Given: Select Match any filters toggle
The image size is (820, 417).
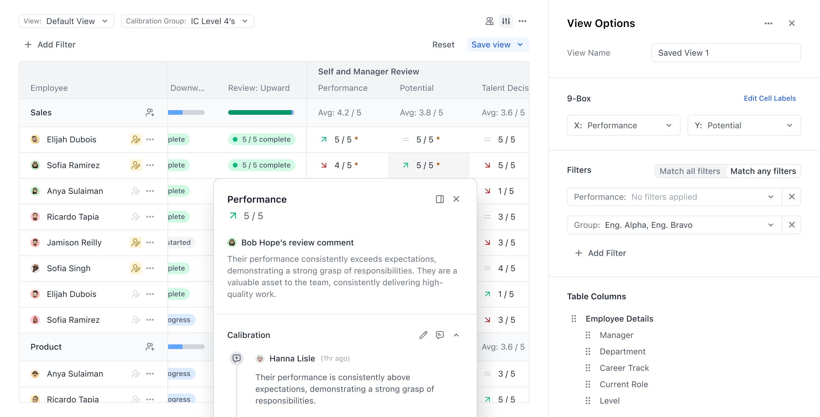Looking at the screenshot, I should pyautogui.click(x=763, y=171).
